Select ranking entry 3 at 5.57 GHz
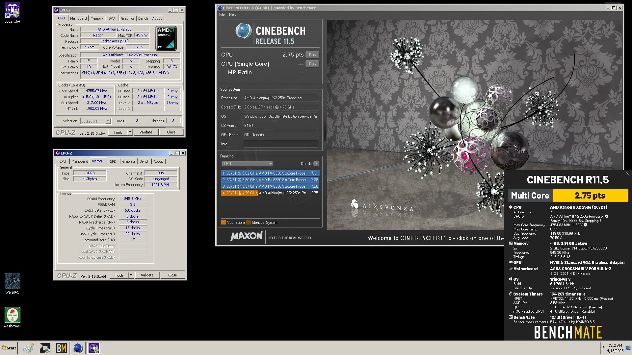 coord(270,186)
